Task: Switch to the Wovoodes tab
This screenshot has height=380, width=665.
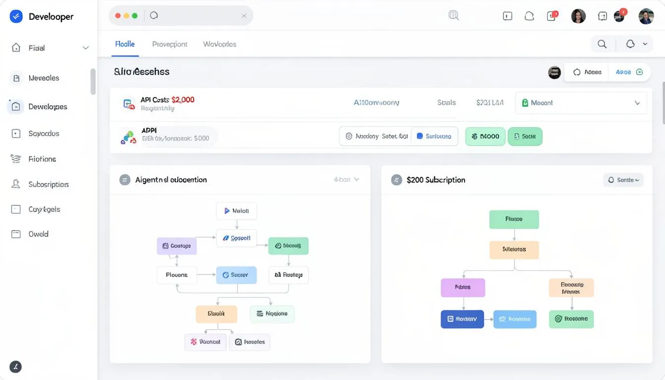Action: pos(219,44)
